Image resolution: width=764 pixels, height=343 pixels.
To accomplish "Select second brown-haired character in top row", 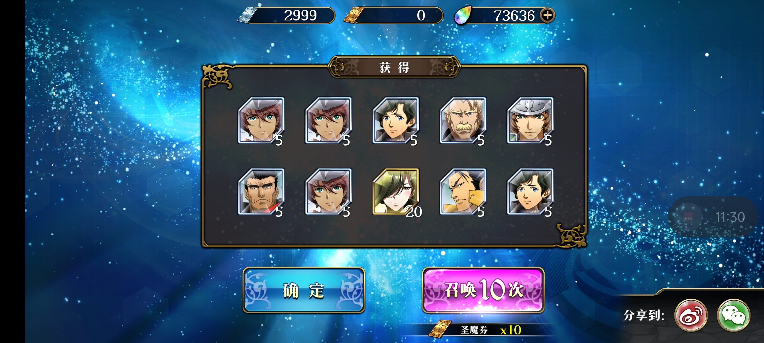I will (328, 120).
